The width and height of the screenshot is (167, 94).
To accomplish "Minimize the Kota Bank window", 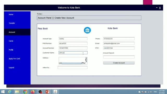I will 157,8.
